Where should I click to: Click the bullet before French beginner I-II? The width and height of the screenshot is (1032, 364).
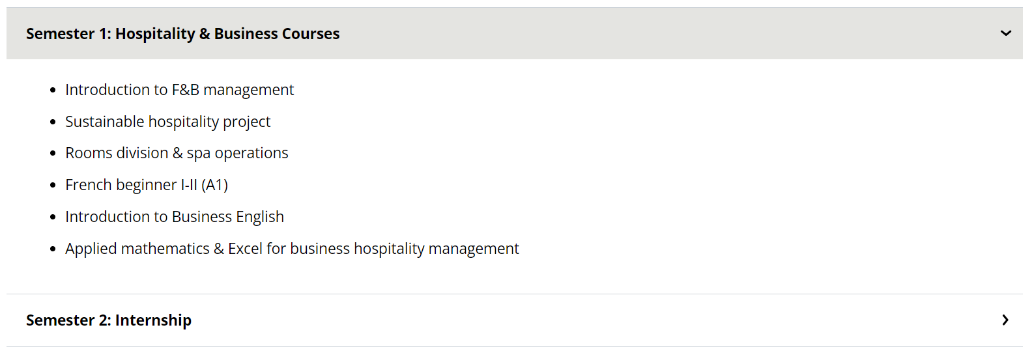53,186
